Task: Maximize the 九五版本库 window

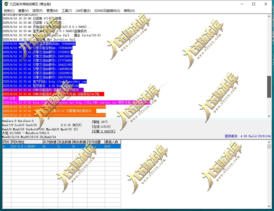Action: [x=254, y=4]
